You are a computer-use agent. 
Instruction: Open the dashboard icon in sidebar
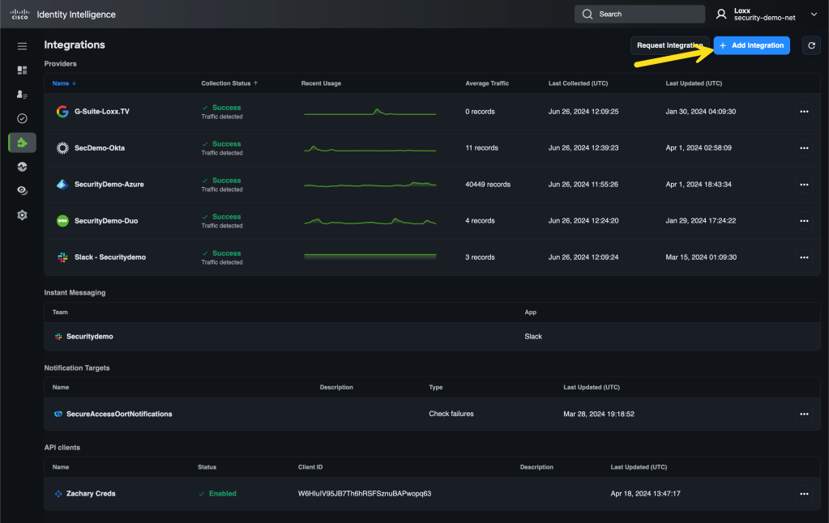[x=22, y=70]
